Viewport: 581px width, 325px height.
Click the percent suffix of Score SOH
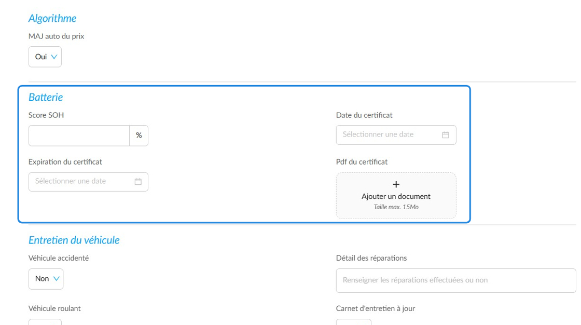(x=139, y=136)
